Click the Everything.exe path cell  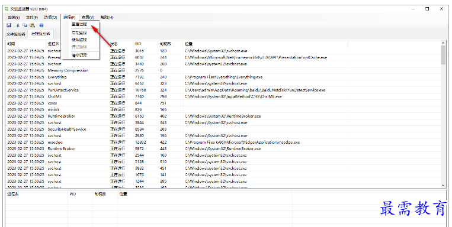[224, 77]
